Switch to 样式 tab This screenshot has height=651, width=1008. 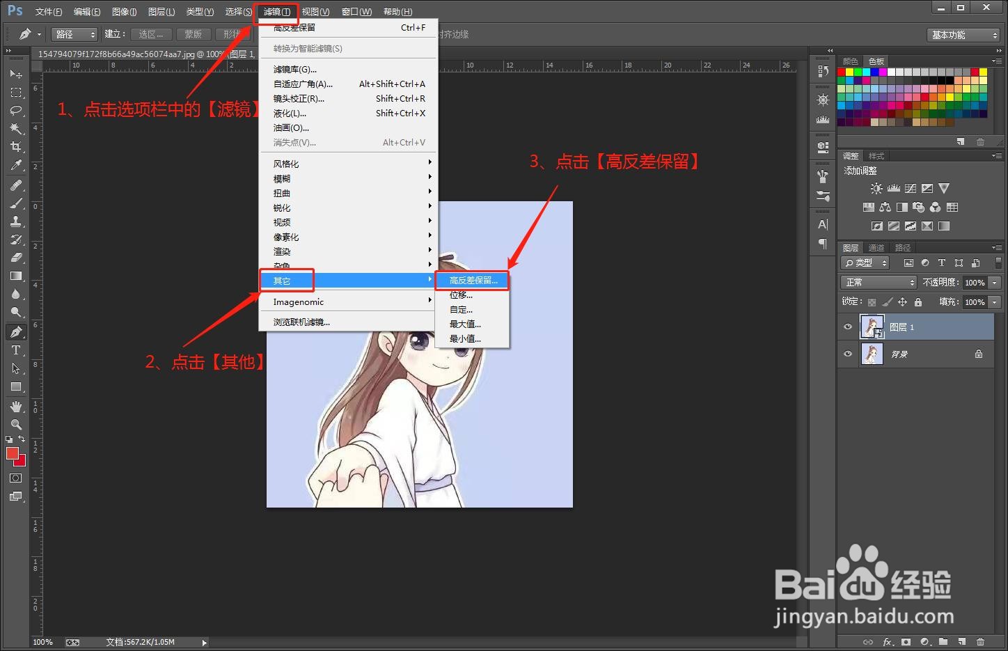pyautogui.click(x=876, y=155)
